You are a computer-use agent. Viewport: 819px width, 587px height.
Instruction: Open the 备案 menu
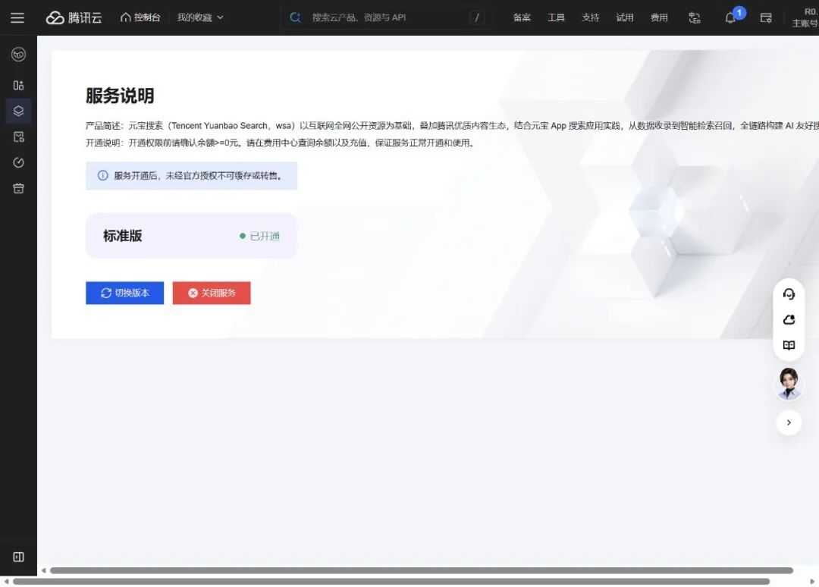coord(522,17)
